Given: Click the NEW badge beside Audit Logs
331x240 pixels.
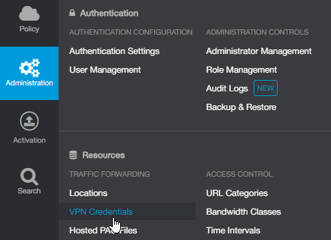Looking at the screenshot, I should [x=266, y=88].
